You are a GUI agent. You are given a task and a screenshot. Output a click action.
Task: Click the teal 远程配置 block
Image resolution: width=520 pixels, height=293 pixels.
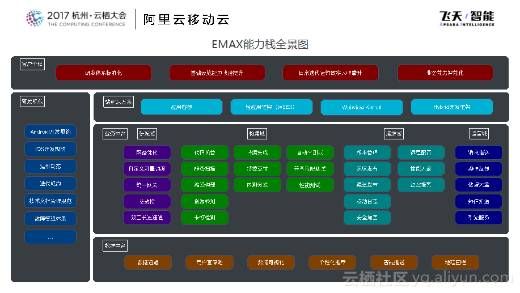[x=421, y=152]
